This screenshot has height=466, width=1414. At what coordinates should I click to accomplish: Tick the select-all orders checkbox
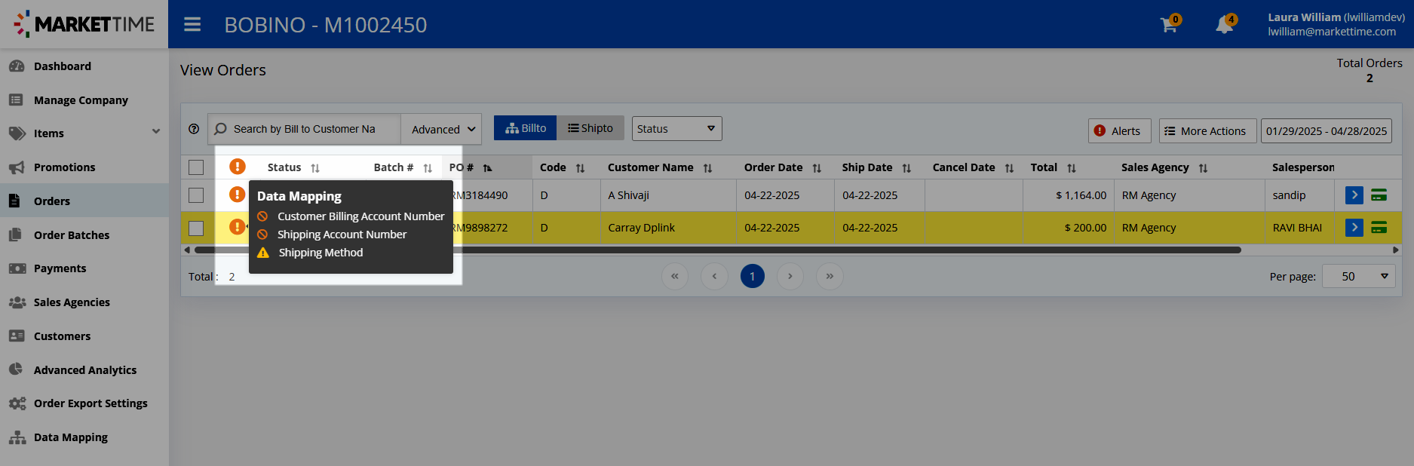click(196, 167)
